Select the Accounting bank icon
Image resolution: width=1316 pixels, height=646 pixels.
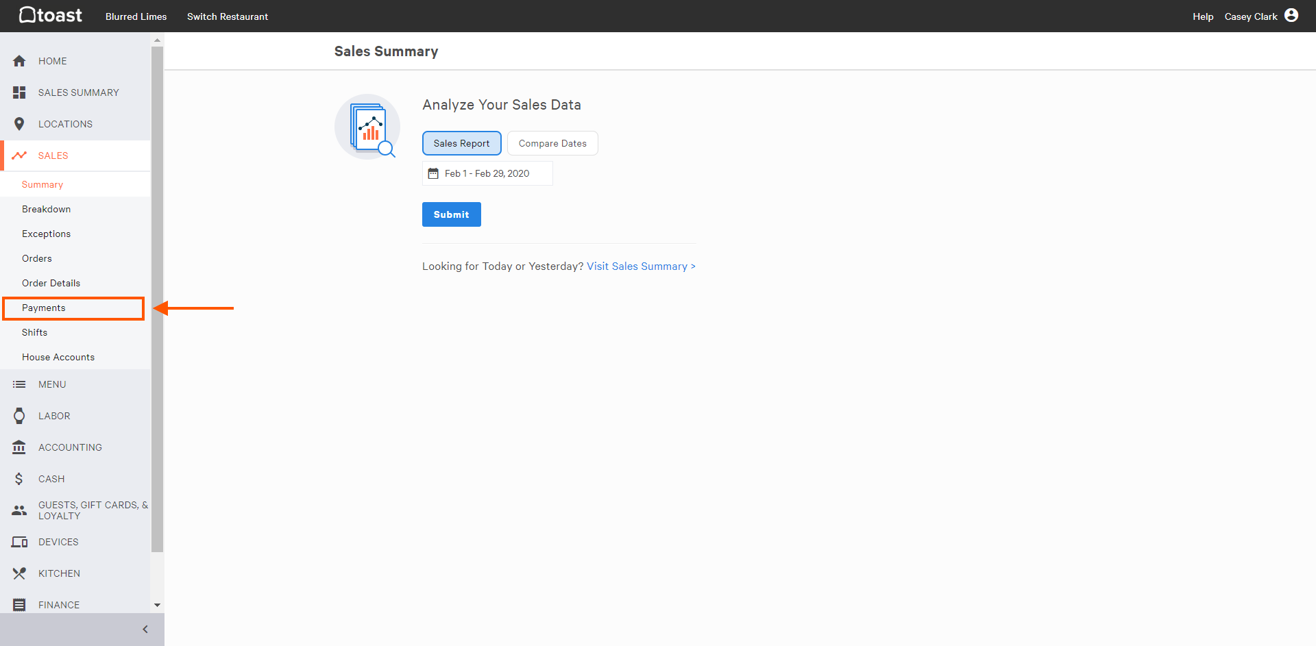point(19,447)
